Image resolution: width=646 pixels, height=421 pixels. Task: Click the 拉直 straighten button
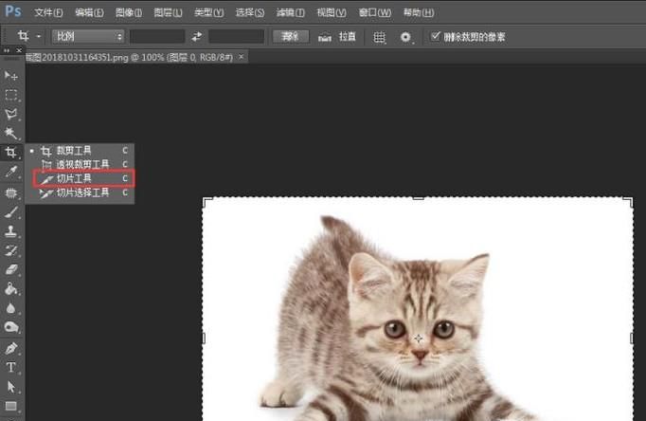pos(338,36)
